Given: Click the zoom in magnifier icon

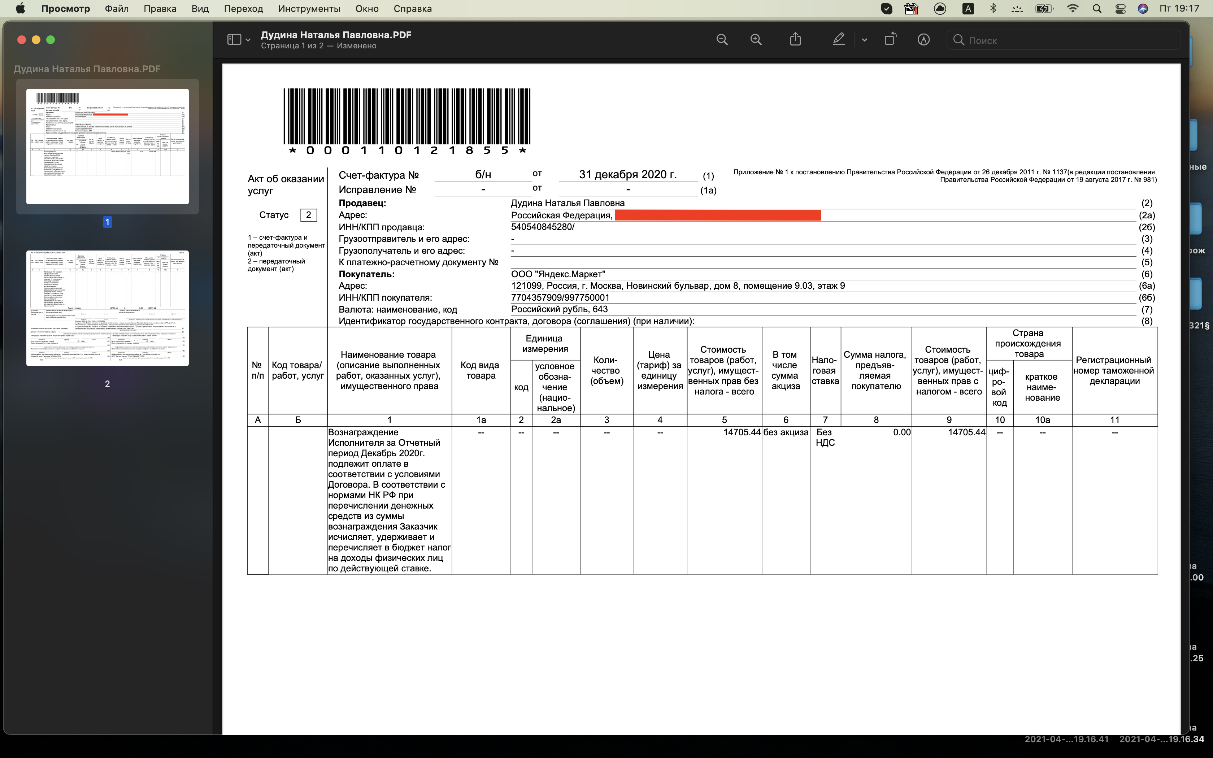Looking at the screenshot, I should tap(756, 40).
